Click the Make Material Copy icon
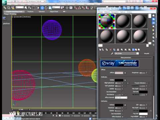Image resolution: width=160 pixels, height=120 pixels. [114, 50]
